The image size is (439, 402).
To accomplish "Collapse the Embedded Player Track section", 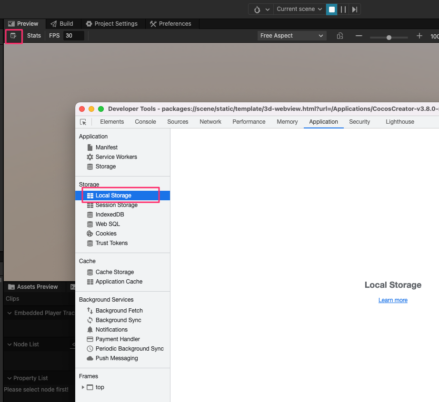I will click(x=9, y=313).
